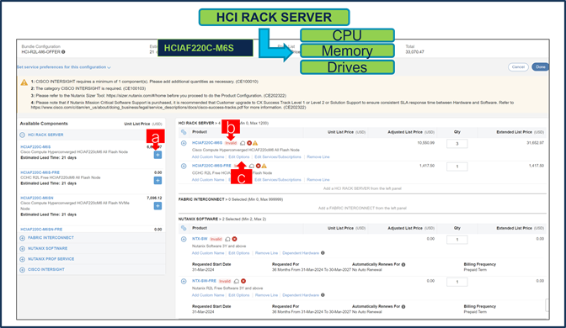This screenshot has height=328, width=566.
Task: Expand the NUTANIX SOFTWARE category in Available Components
Action: click(x=23, y=249)
